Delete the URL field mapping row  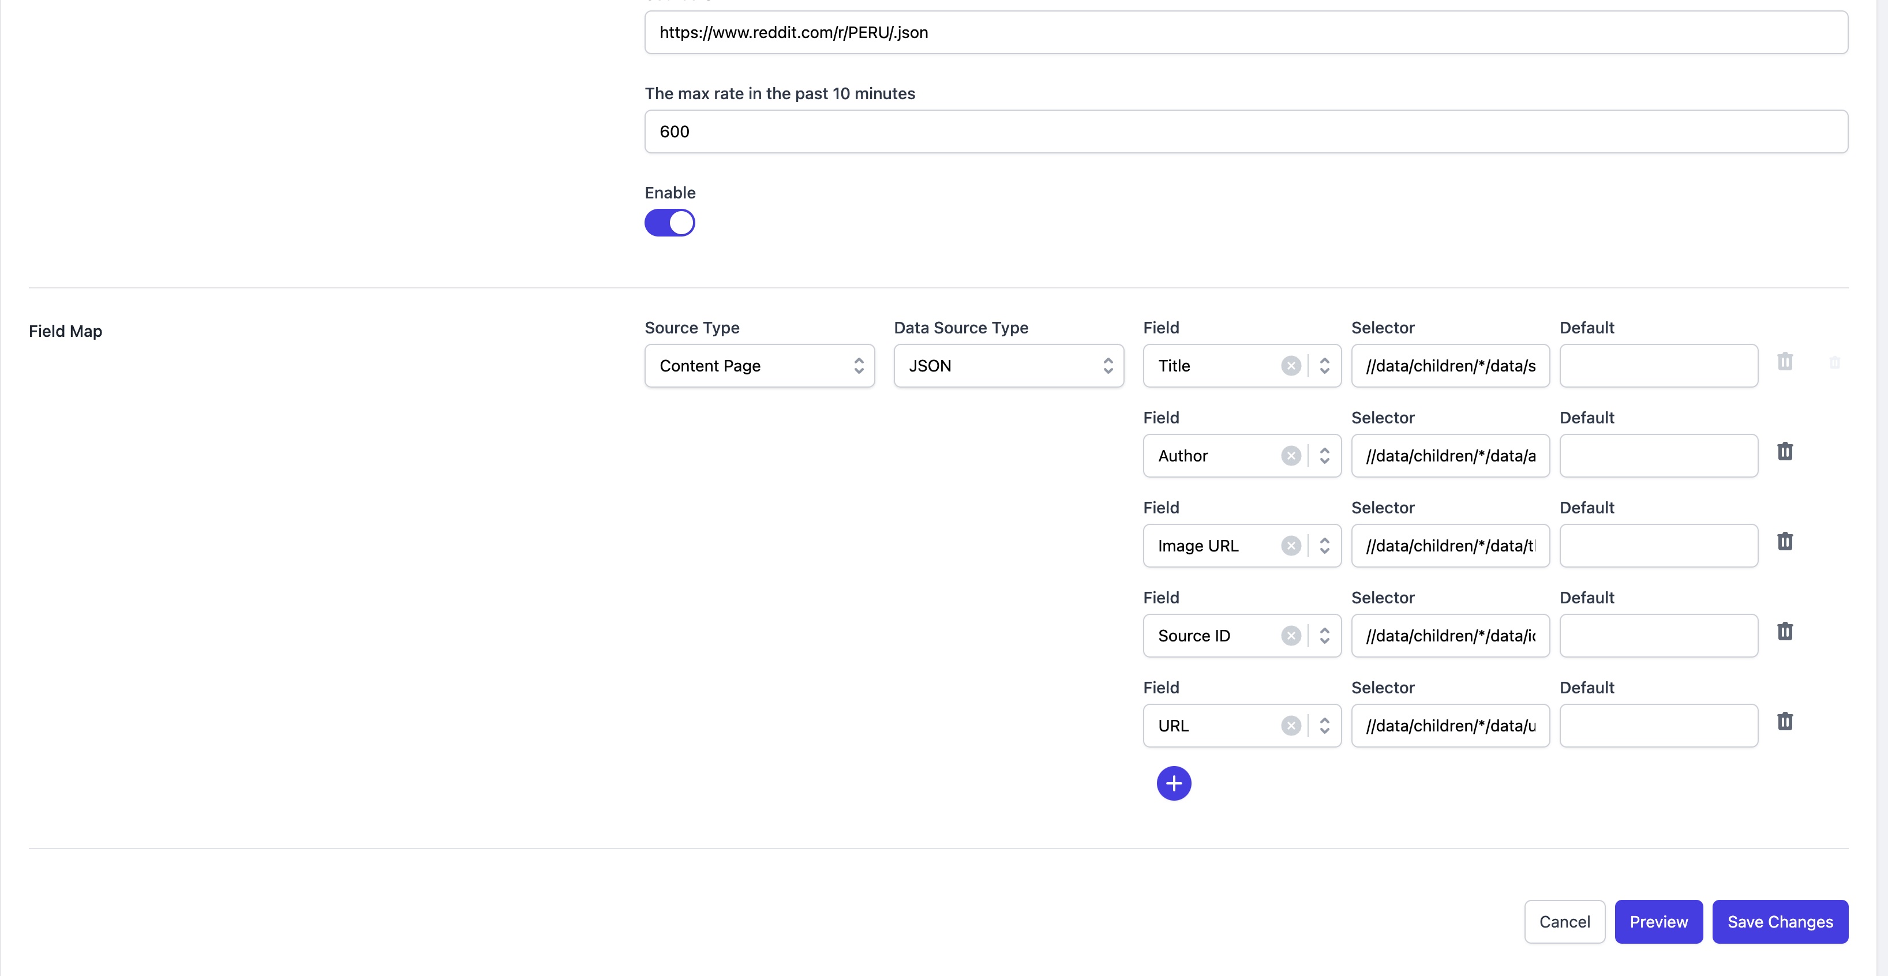(x=1785, y=722)
